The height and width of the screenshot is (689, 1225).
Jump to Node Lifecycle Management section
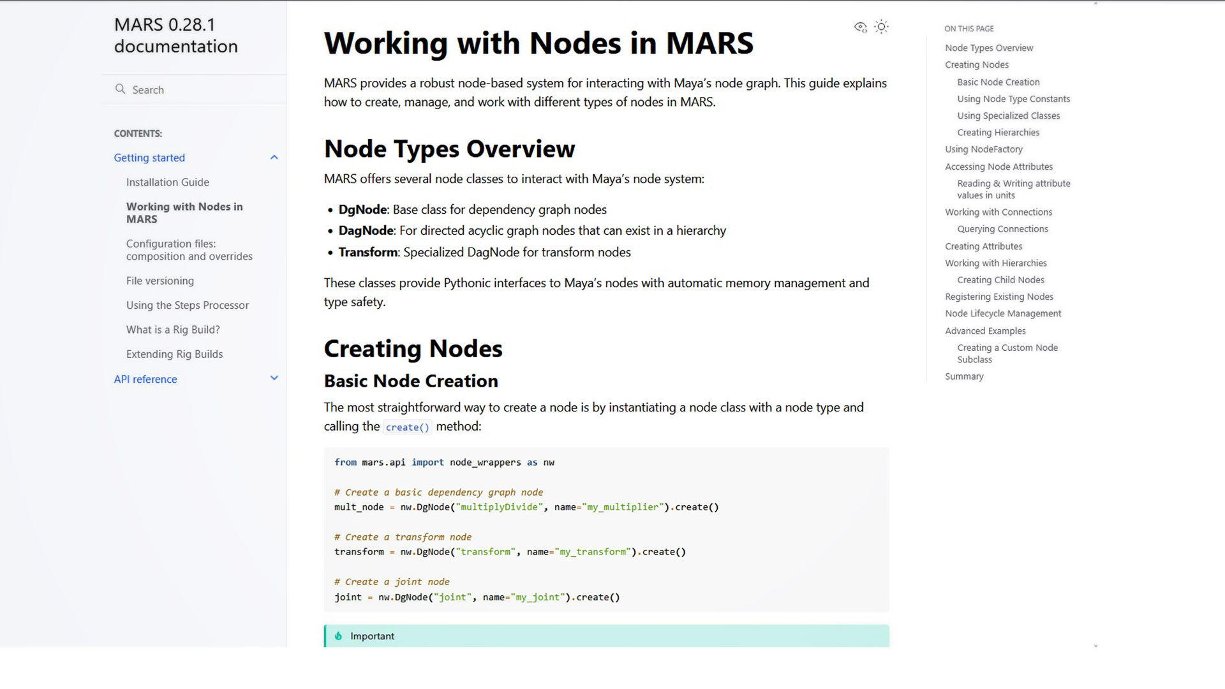point(1003,313)
